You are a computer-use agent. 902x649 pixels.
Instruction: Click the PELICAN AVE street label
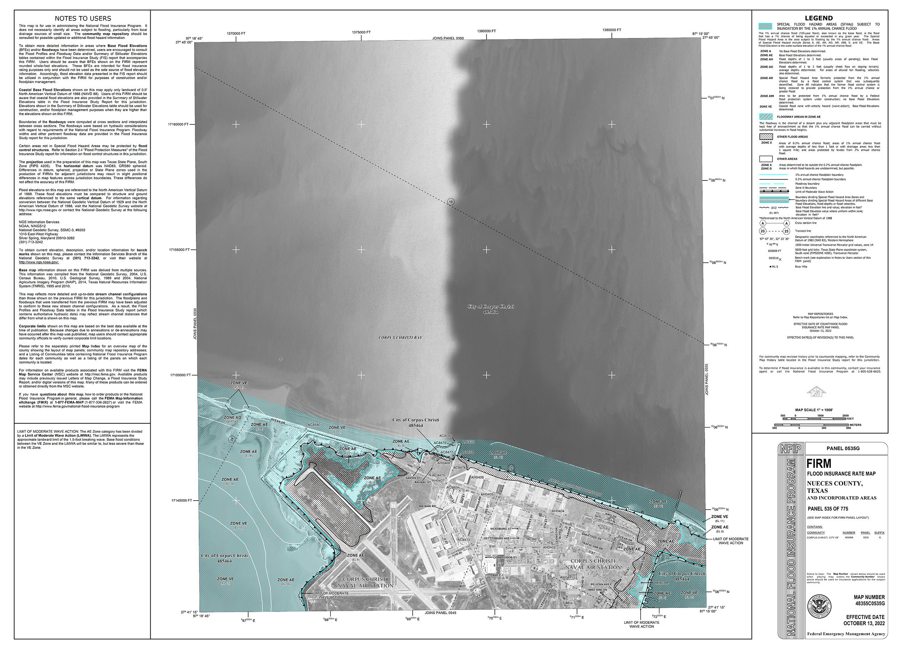click(x=600, y=584)
